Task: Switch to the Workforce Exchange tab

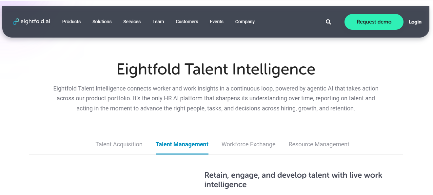Action: (x=248, y=144)
